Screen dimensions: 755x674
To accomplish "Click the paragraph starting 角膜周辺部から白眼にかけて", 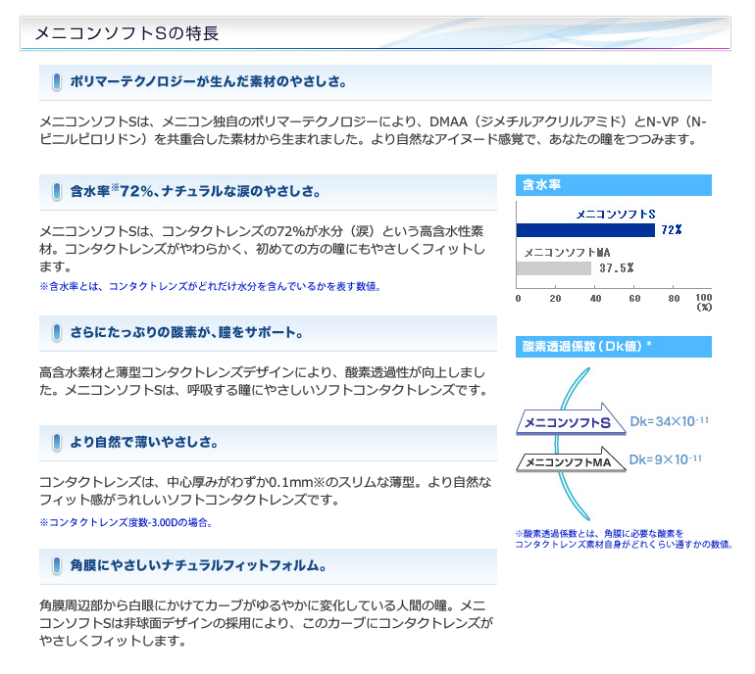I will (267, 623).
